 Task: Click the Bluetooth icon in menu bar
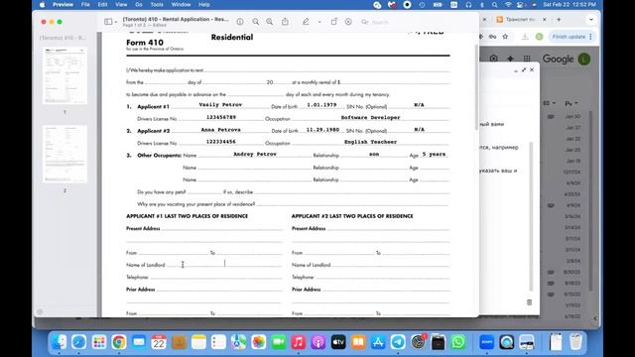[x=482, y=5]
